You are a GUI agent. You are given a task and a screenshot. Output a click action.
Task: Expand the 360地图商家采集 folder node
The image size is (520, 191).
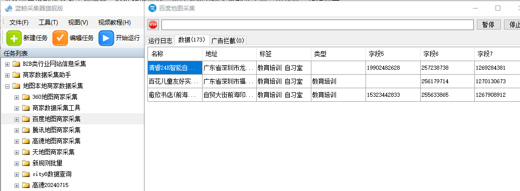click(x=17, y=97)
